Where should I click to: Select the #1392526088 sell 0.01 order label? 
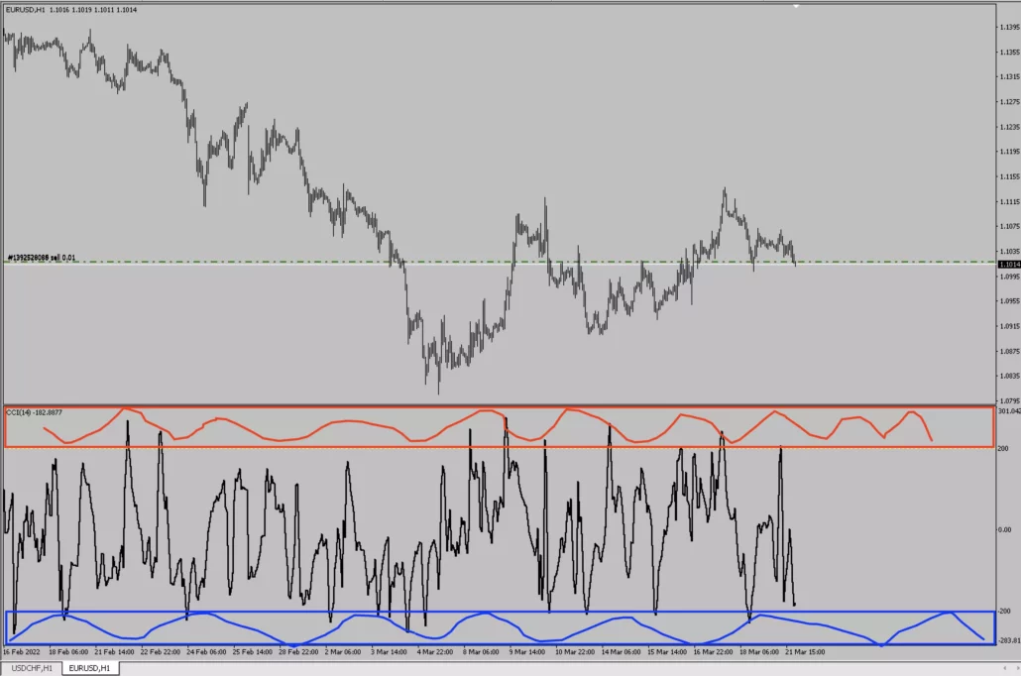coord(41,258)
